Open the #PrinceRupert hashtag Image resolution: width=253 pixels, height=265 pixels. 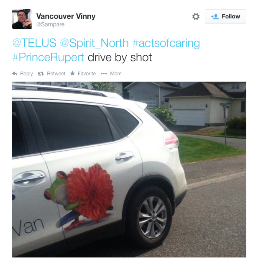(x=48, y=57)
